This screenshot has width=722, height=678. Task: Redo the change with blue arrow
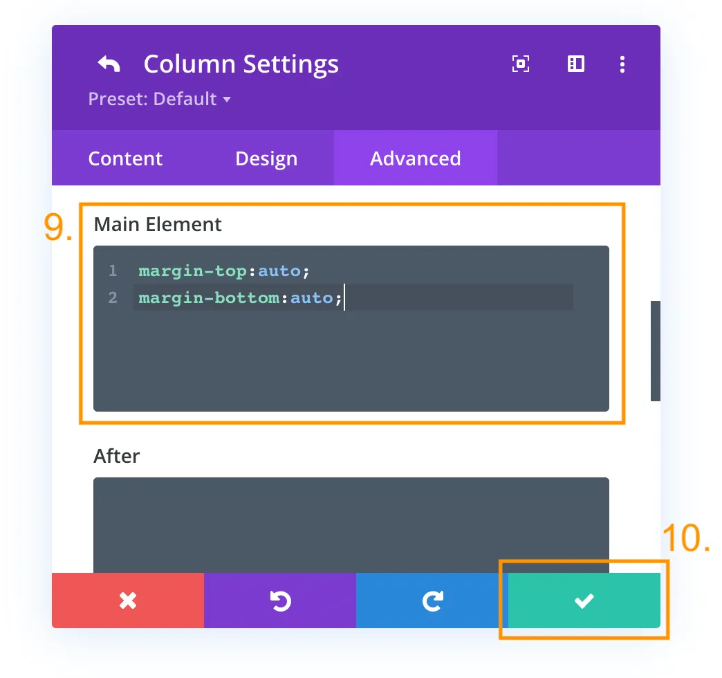432,601
